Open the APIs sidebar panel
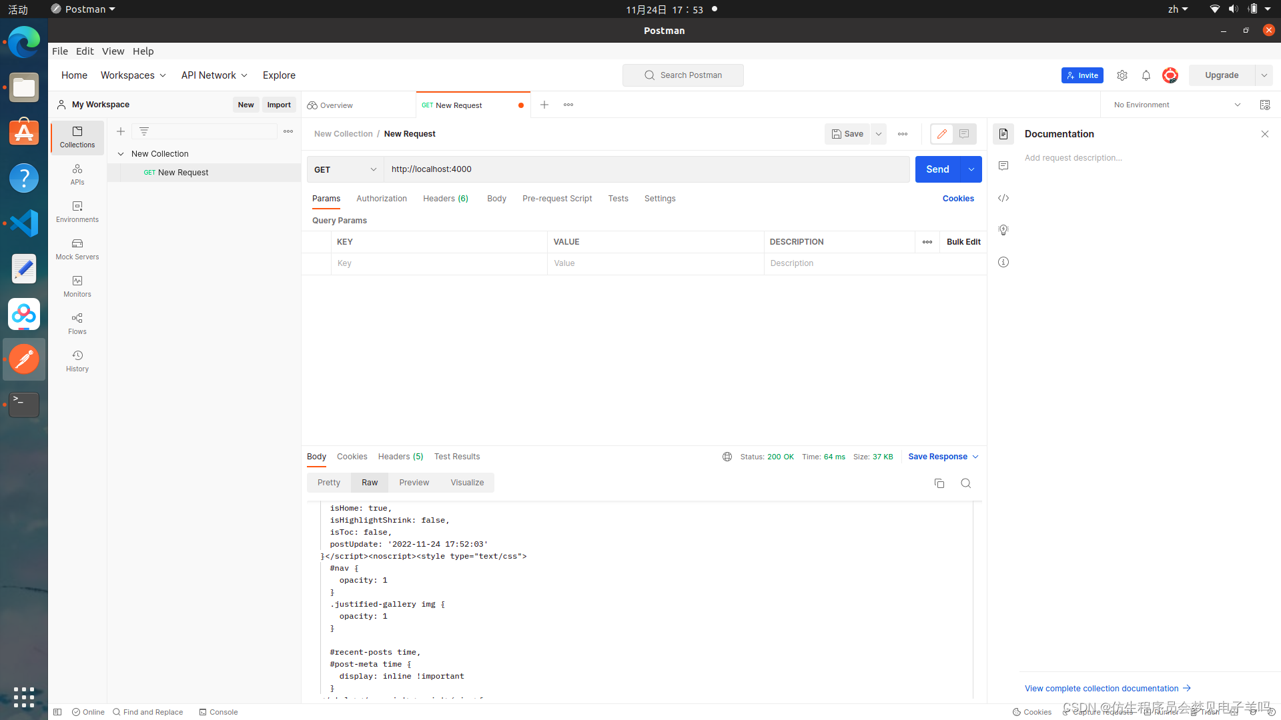1281x720 pixels. [x=77, y=175]
